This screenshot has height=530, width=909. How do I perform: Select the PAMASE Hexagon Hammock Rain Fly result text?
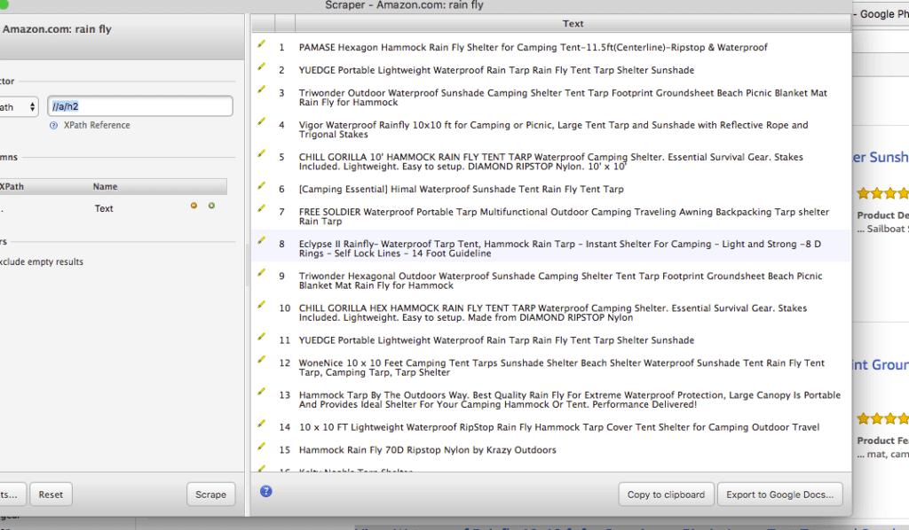coord(534,48)
